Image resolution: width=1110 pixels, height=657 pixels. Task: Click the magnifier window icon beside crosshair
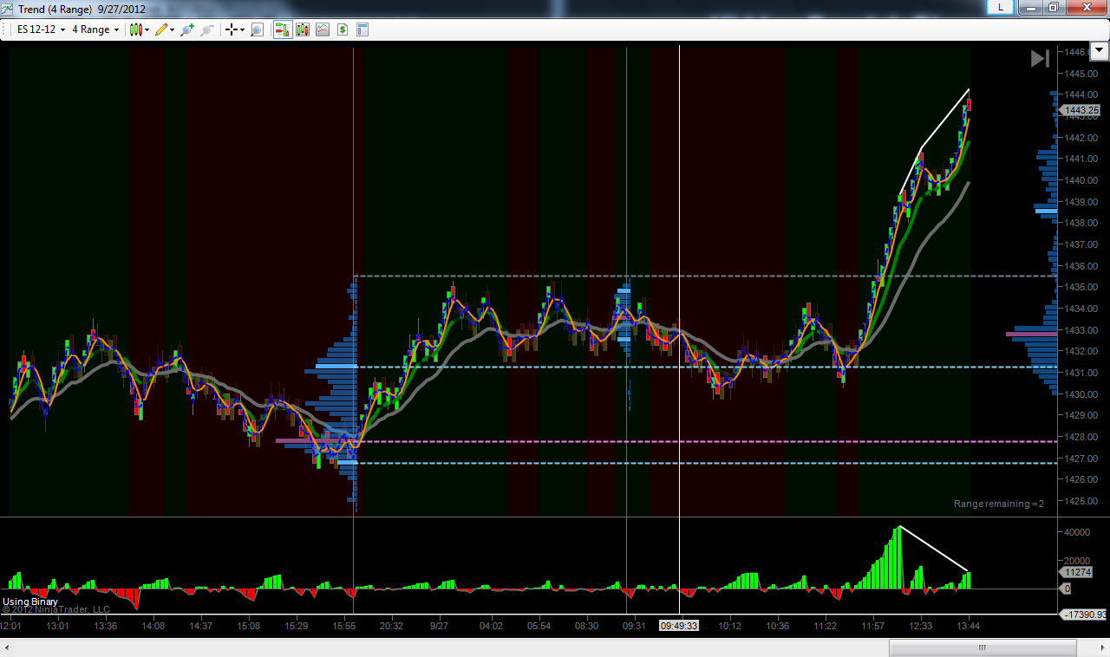257,29
